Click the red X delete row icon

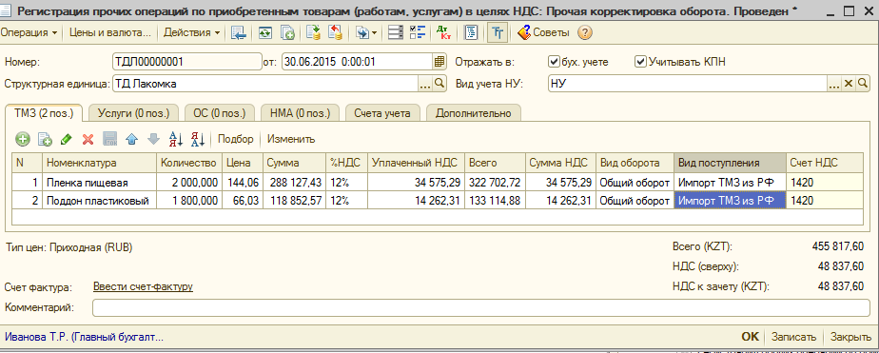pos(88,139)
